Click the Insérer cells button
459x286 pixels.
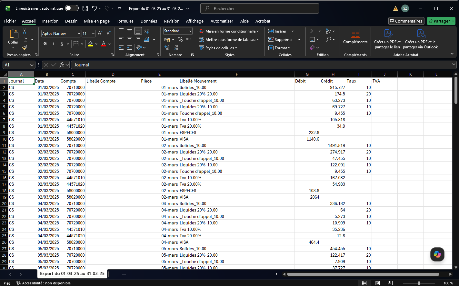tap(277, 31)
